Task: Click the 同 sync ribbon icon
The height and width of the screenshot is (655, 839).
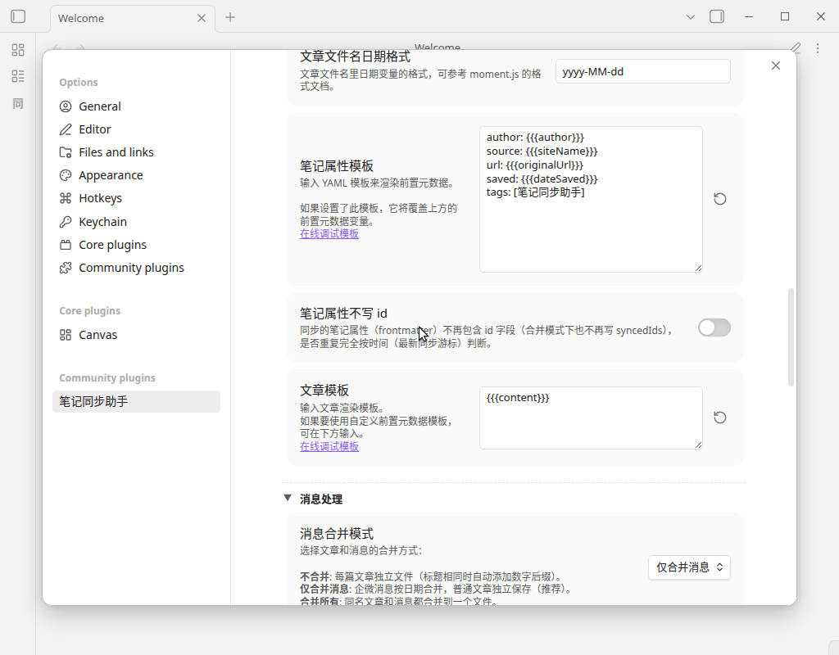Action: pos(18,103)
